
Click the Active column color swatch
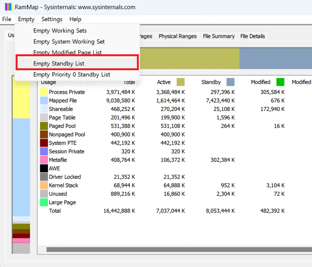tap(180, 82)
